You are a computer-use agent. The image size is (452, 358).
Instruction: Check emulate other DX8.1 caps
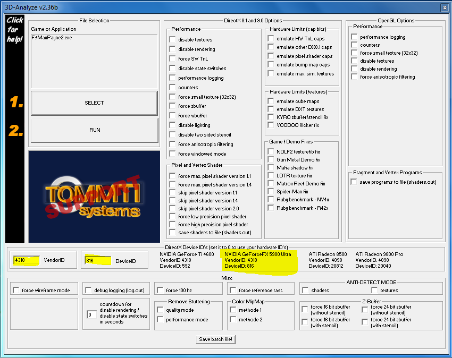[271, 47]
